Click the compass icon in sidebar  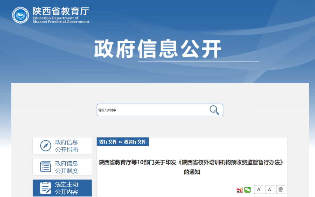[x=45, y=146]
